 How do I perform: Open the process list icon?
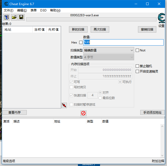tap(6, 17)
